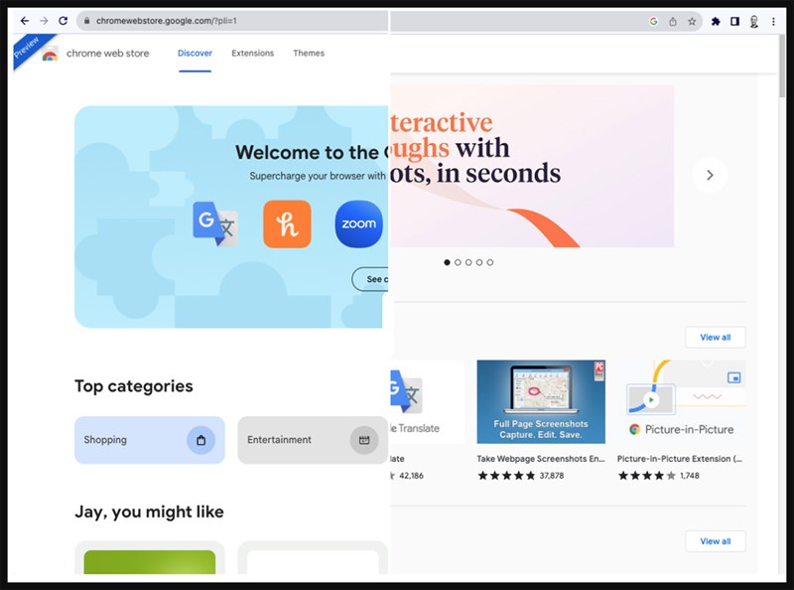Click the Google search shortcut in the address bar
This screenshot has height=590, width=794.
click(653, 21)
